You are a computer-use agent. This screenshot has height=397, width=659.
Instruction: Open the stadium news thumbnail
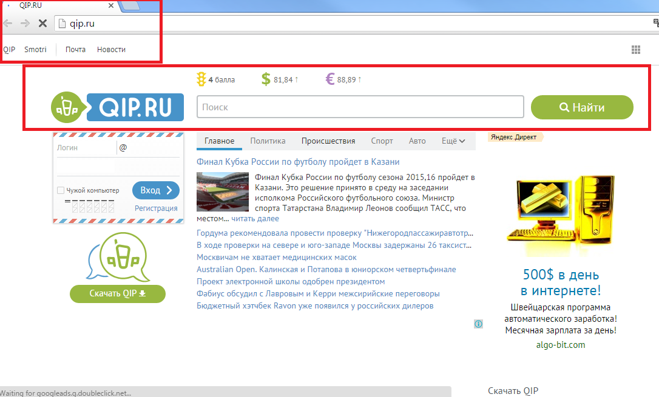(223, 192)
